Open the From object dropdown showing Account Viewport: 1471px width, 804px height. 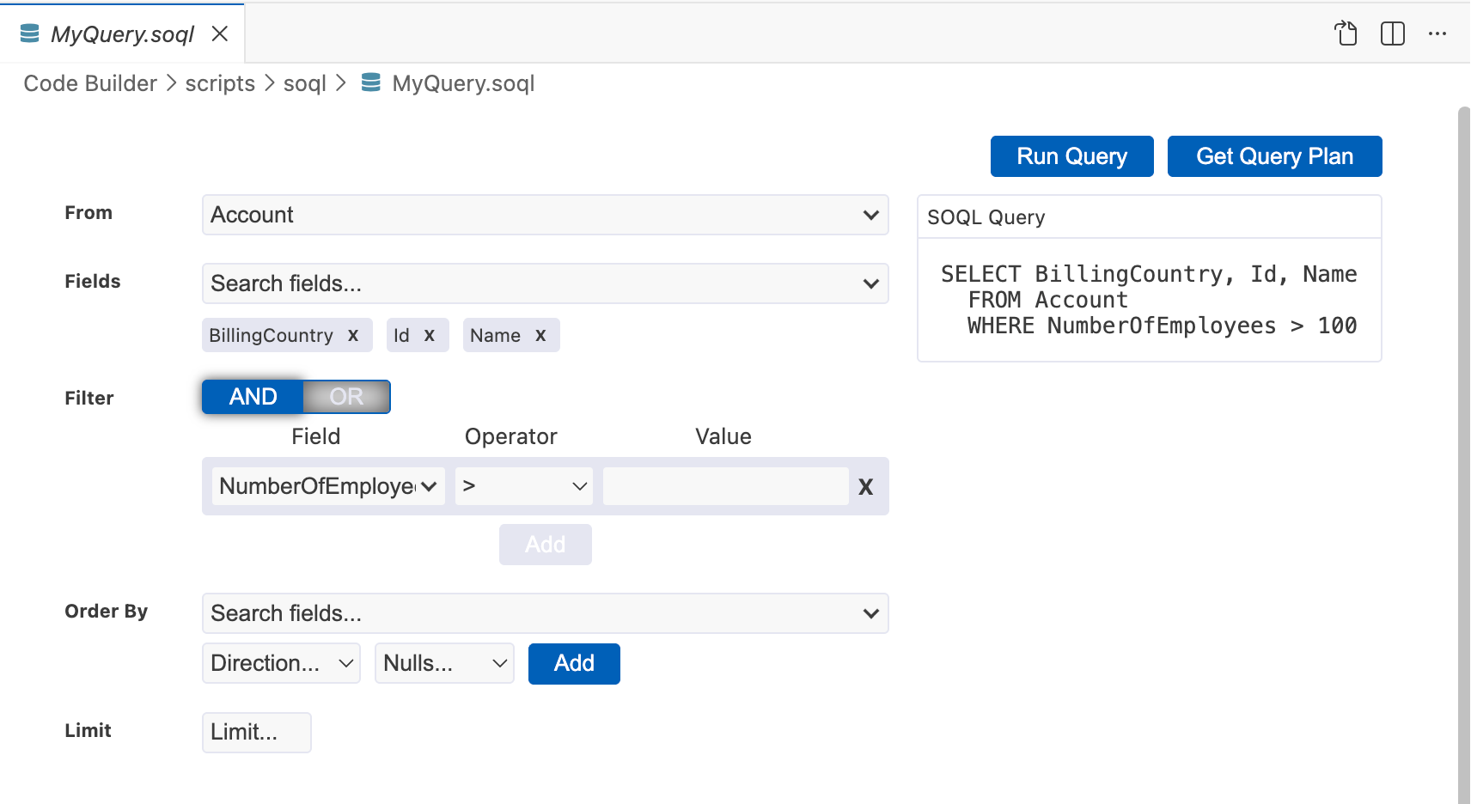point(546,215)
